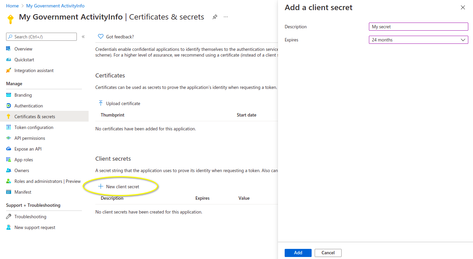The width and height of the screenshot is (473, 259).
Task: Open Owners in the sidebar
Action: click(22, 170)
